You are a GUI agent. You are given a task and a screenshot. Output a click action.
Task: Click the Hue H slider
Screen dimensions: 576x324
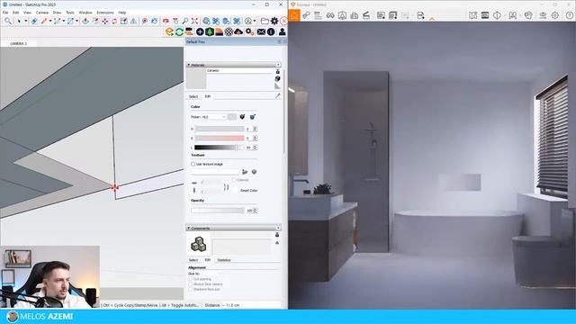pos(220,129)
